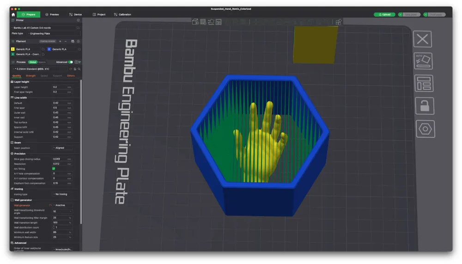The image size is (462, 264).
Task: Auto-orient the plate with the AUTO icon
Action: pos(423,61)
